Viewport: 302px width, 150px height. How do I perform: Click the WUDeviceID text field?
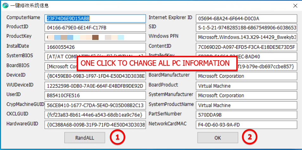[95, 86]
